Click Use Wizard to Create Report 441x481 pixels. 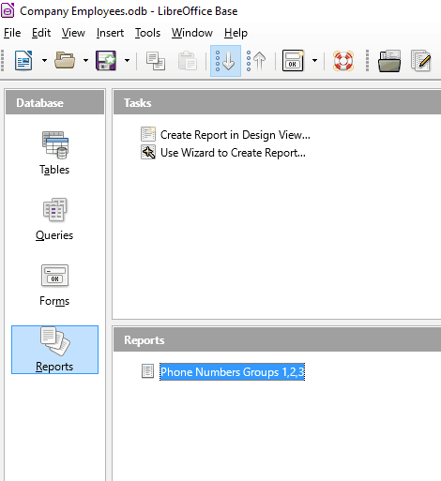click(233, 153)
